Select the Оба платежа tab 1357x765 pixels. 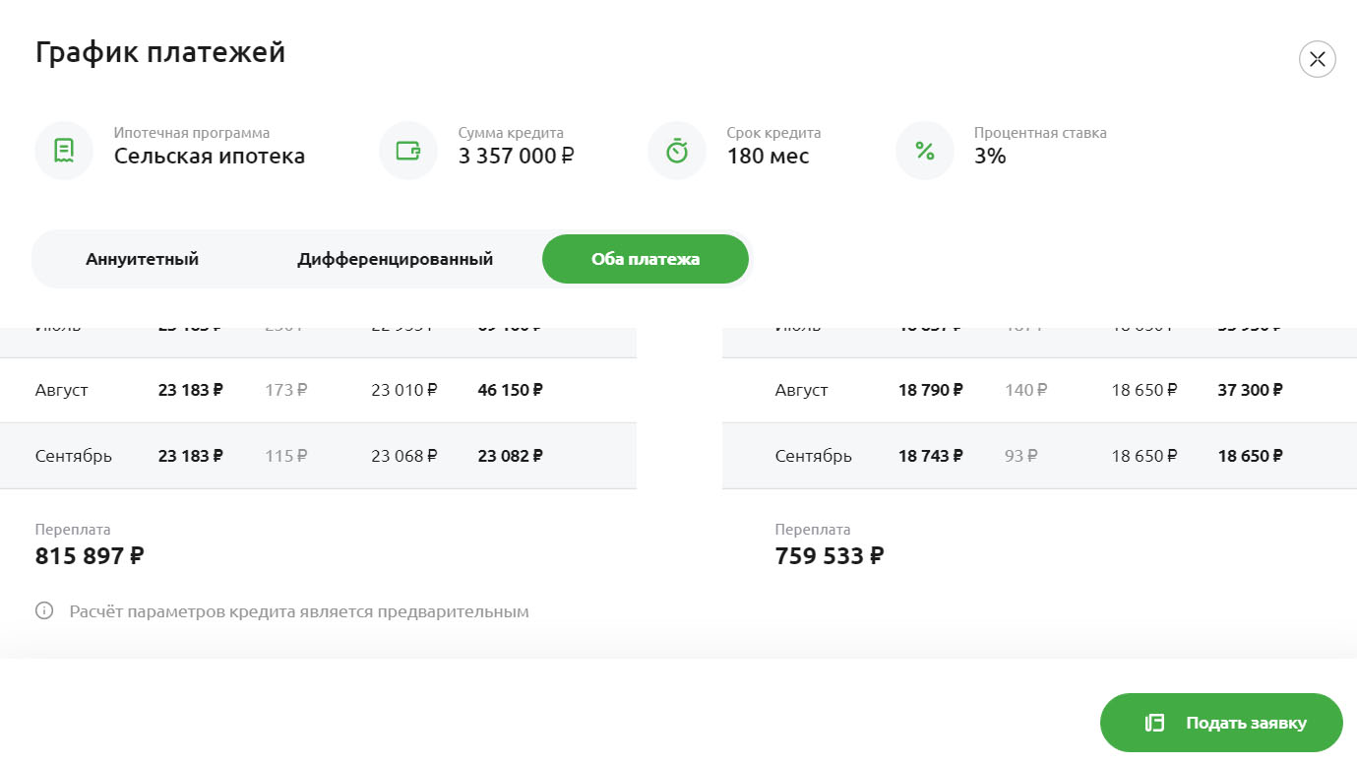(646, 259)
